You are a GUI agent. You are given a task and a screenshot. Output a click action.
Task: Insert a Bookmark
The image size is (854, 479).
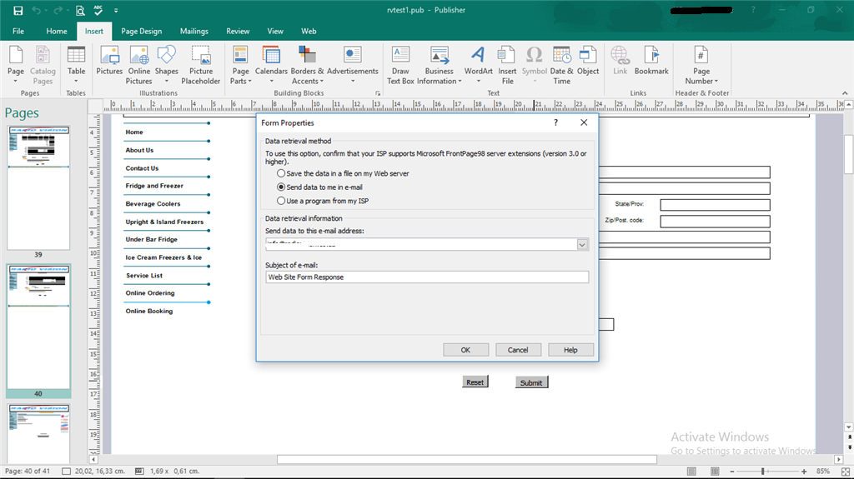tap(651, 61)
